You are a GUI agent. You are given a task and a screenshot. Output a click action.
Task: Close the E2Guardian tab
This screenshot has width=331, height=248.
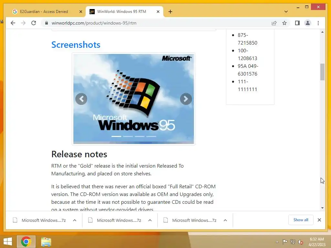[80, 12]
